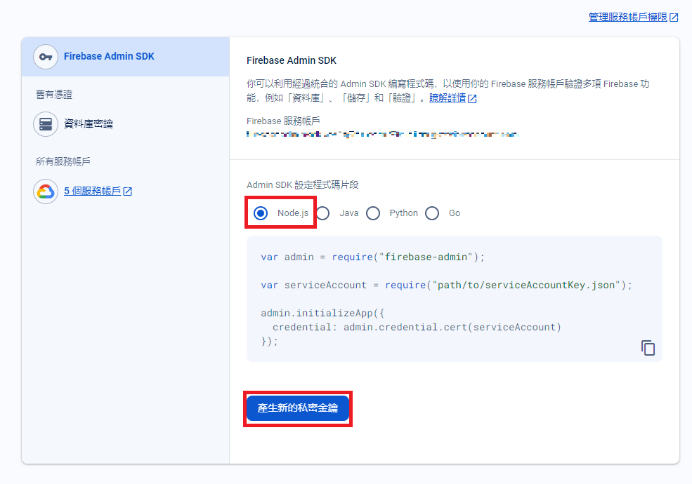Click the database icon for 資料庫密鑰

pos(46,124)
